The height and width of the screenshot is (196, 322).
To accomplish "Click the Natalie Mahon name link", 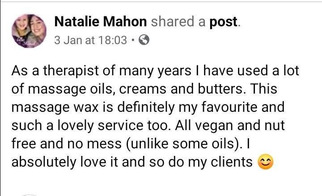I will (101, 21).
